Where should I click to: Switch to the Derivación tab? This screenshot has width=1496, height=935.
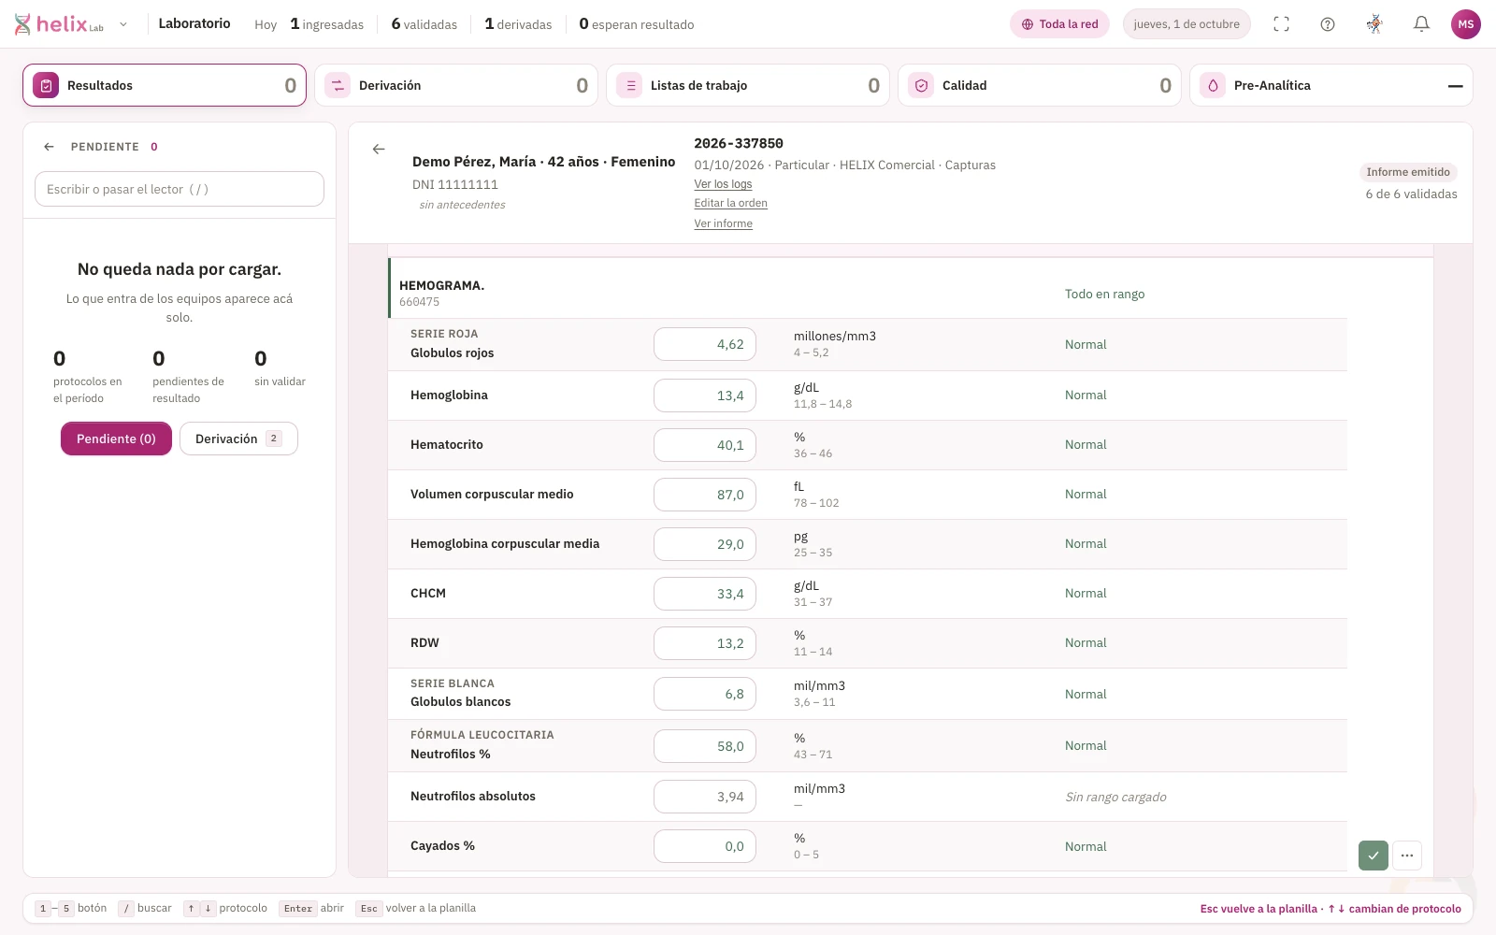tap(456, 85)
